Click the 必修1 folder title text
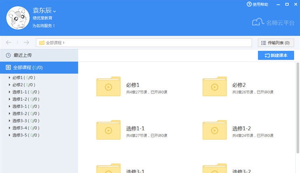 click(133, 85)
